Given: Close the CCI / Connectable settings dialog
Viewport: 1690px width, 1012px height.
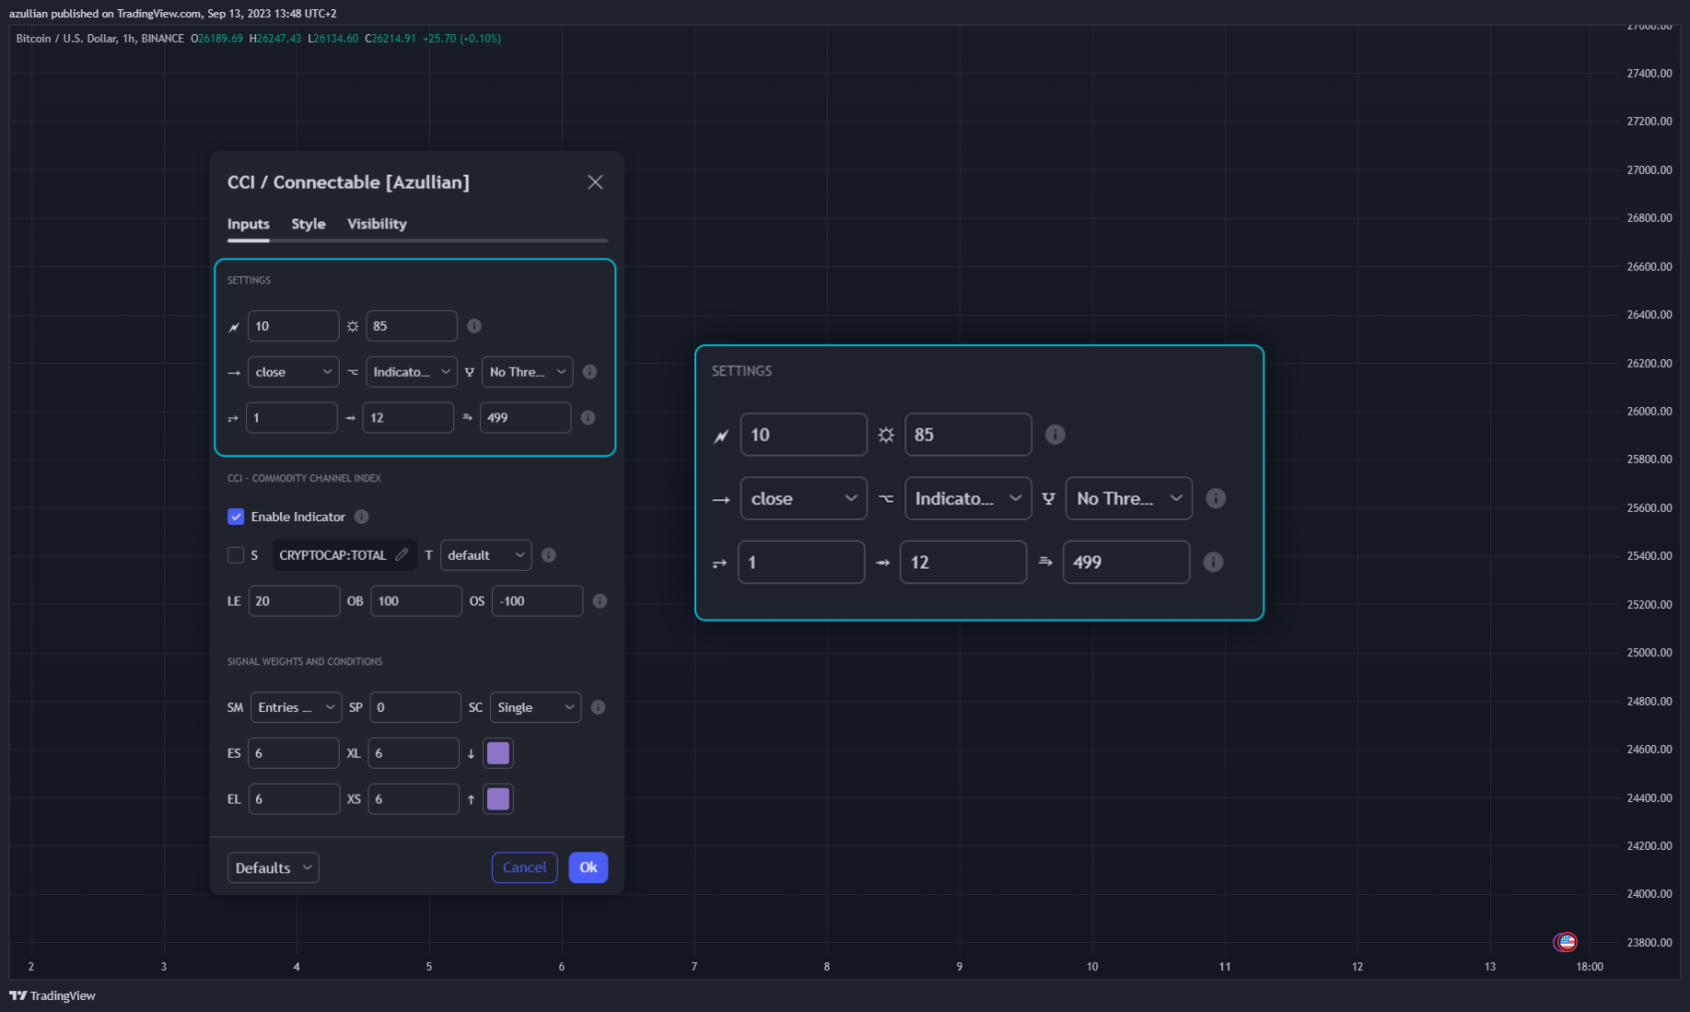Looking at the screenshot, I should point(595,182).
